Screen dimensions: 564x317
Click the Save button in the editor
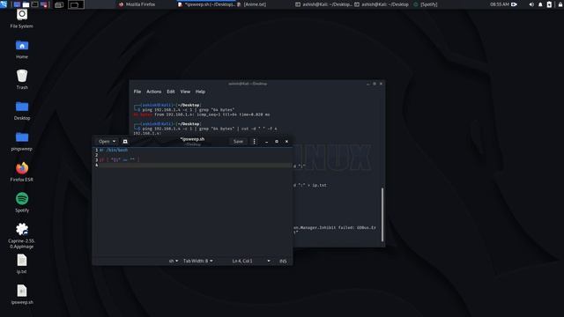click(x=238, y=142)
